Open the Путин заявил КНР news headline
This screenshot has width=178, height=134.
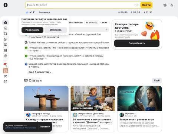(x=66, y=57)
